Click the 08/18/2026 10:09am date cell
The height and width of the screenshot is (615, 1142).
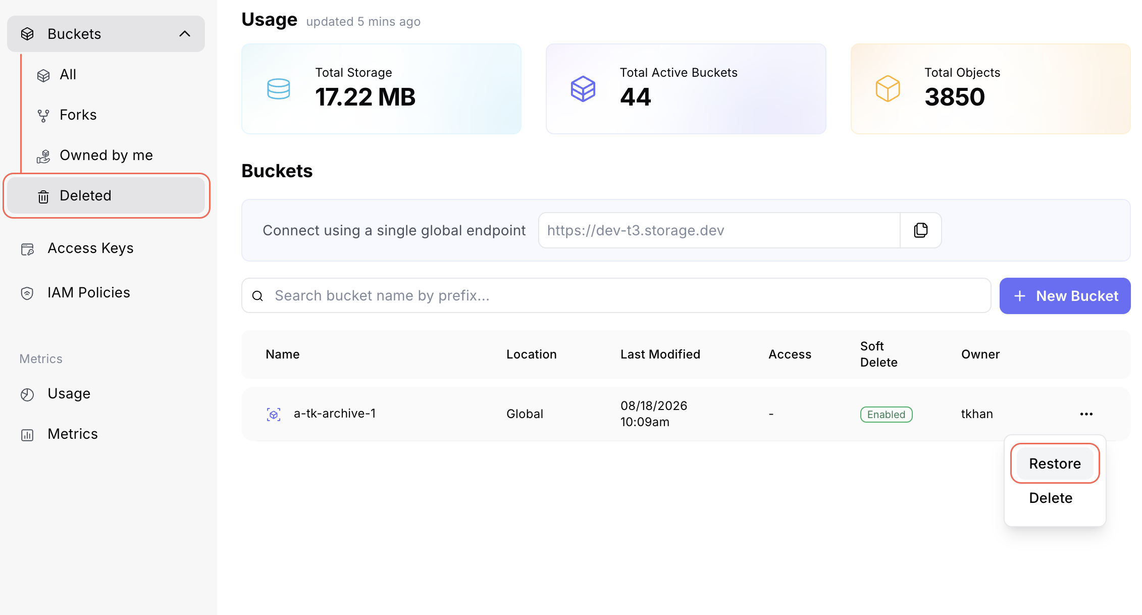tap(654, 414)
